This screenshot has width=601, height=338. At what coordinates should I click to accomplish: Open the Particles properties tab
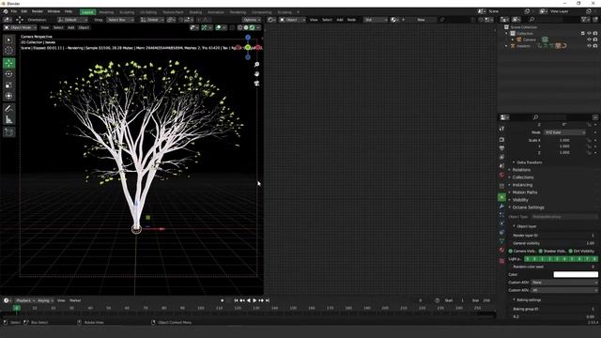pyautogui.click(x=501, y=215)
